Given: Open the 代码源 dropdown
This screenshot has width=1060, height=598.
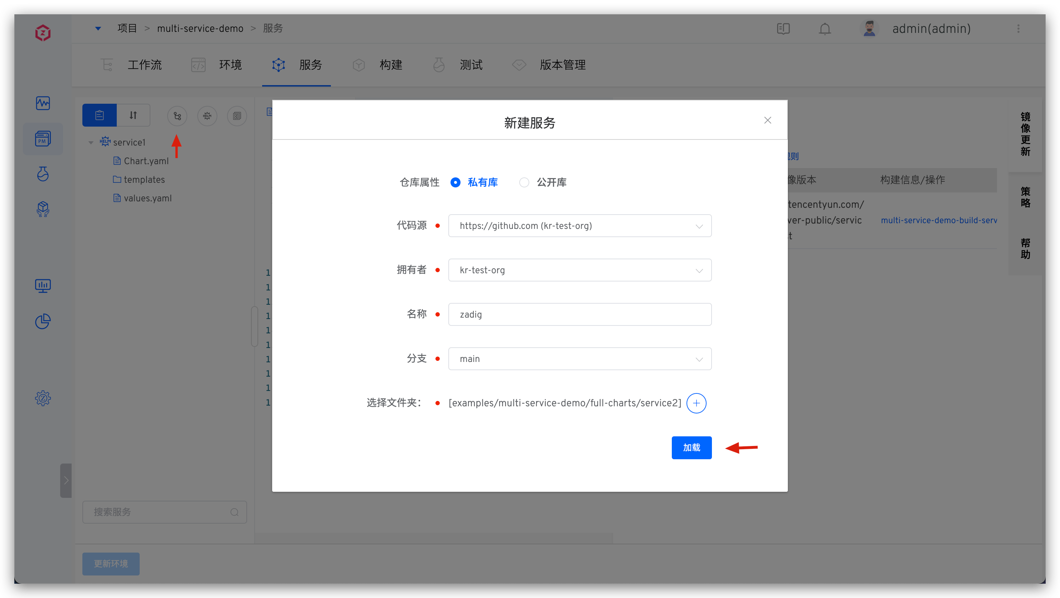Looking at the screenshot, I should [579, 226].
